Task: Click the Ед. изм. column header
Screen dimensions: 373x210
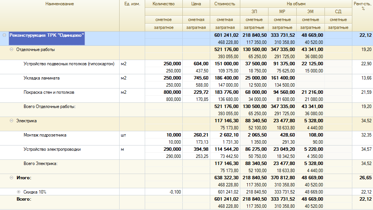Action: 132,4
